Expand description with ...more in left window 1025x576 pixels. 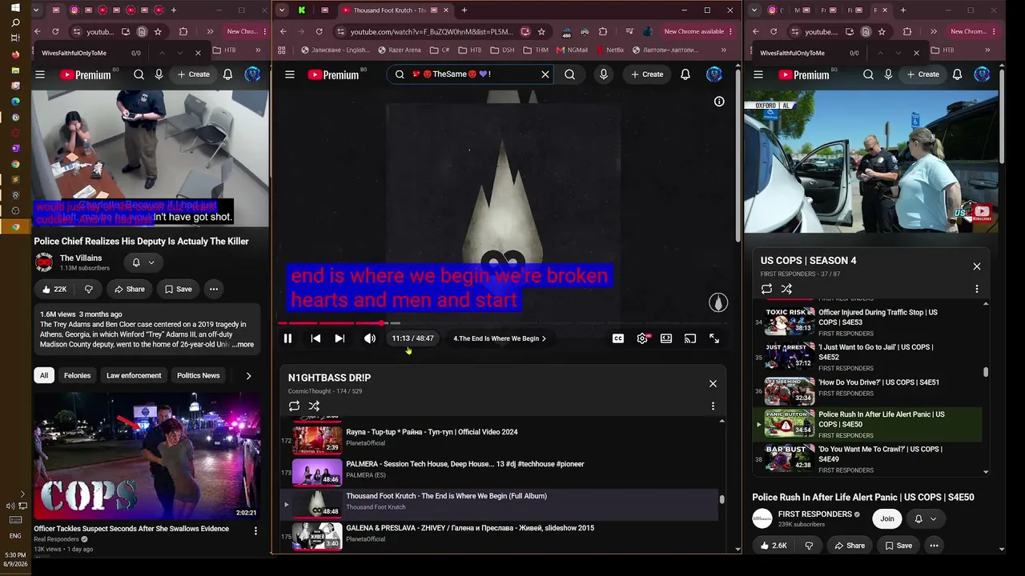point(244,345)
